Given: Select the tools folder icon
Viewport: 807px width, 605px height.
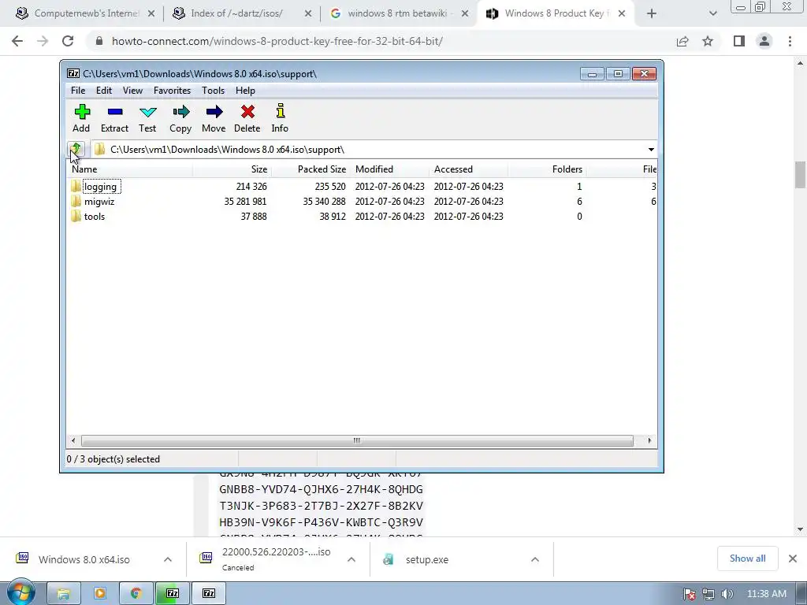Looking at the screenshot, I should coord(76,216).
